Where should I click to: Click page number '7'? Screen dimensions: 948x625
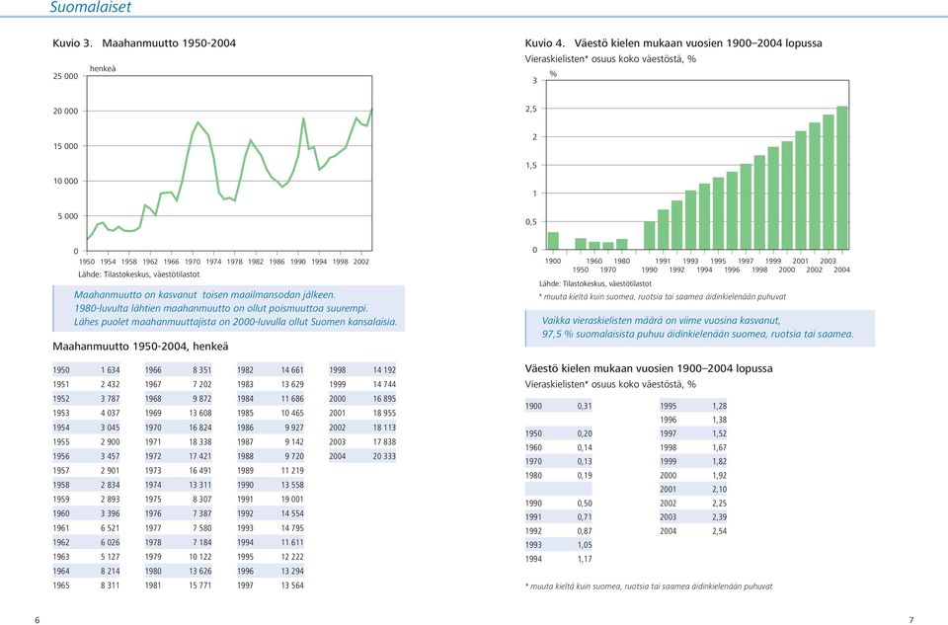pos(911,620)
